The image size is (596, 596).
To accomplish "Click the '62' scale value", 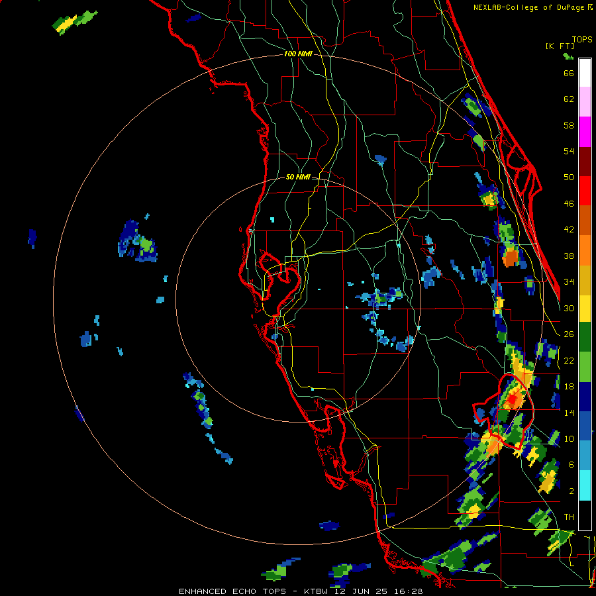I will point(569,99).
